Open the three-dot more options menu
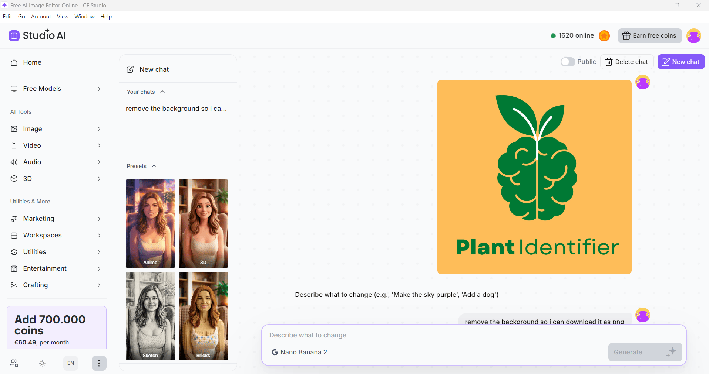This screenshot has height=374, width=709. point(99,363)
